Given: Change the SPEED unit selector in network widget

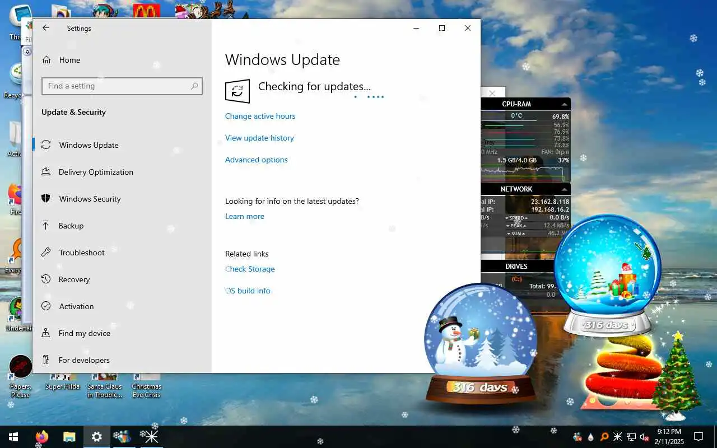Looking at the screenshot, I should [x=516, y=218].
